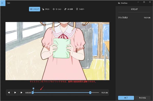Open the テキスト text tool
The height and width of the screenshot is (101, 153).
[x=46, y=9]
